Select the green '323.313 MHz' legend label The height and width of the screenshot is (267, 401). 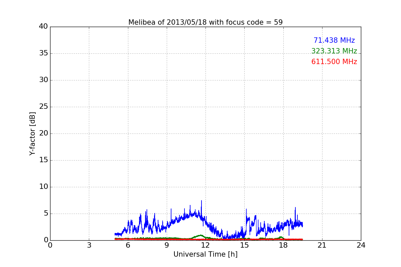pyautogui.click(x=334, y=51)
